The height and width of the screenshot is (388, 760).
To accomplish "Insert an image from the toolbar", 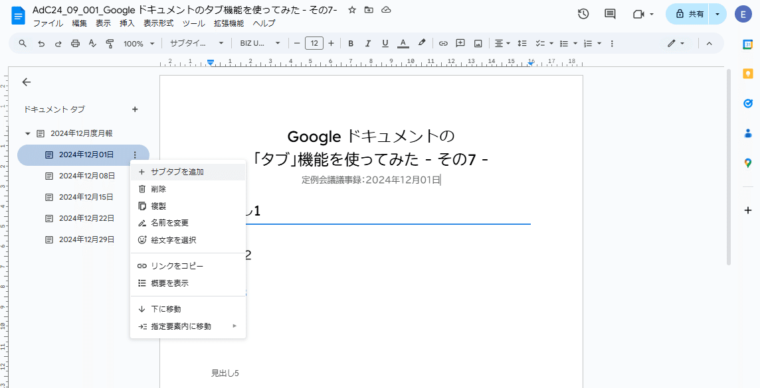I will (x=478, y=44).
